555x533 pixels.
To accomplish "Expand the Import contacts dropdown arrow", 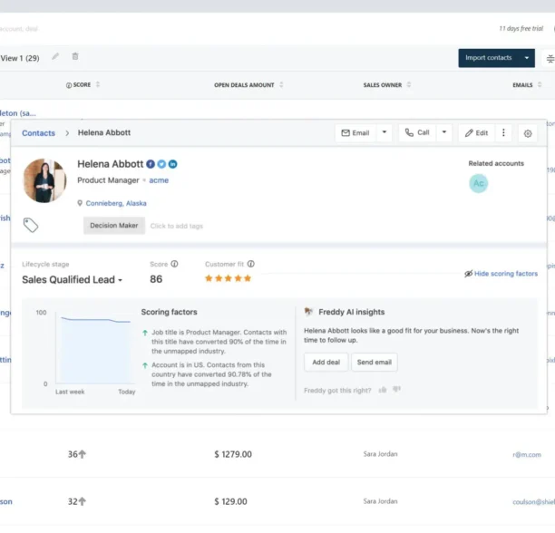I will pyautogui.click(x=527, y=58).
